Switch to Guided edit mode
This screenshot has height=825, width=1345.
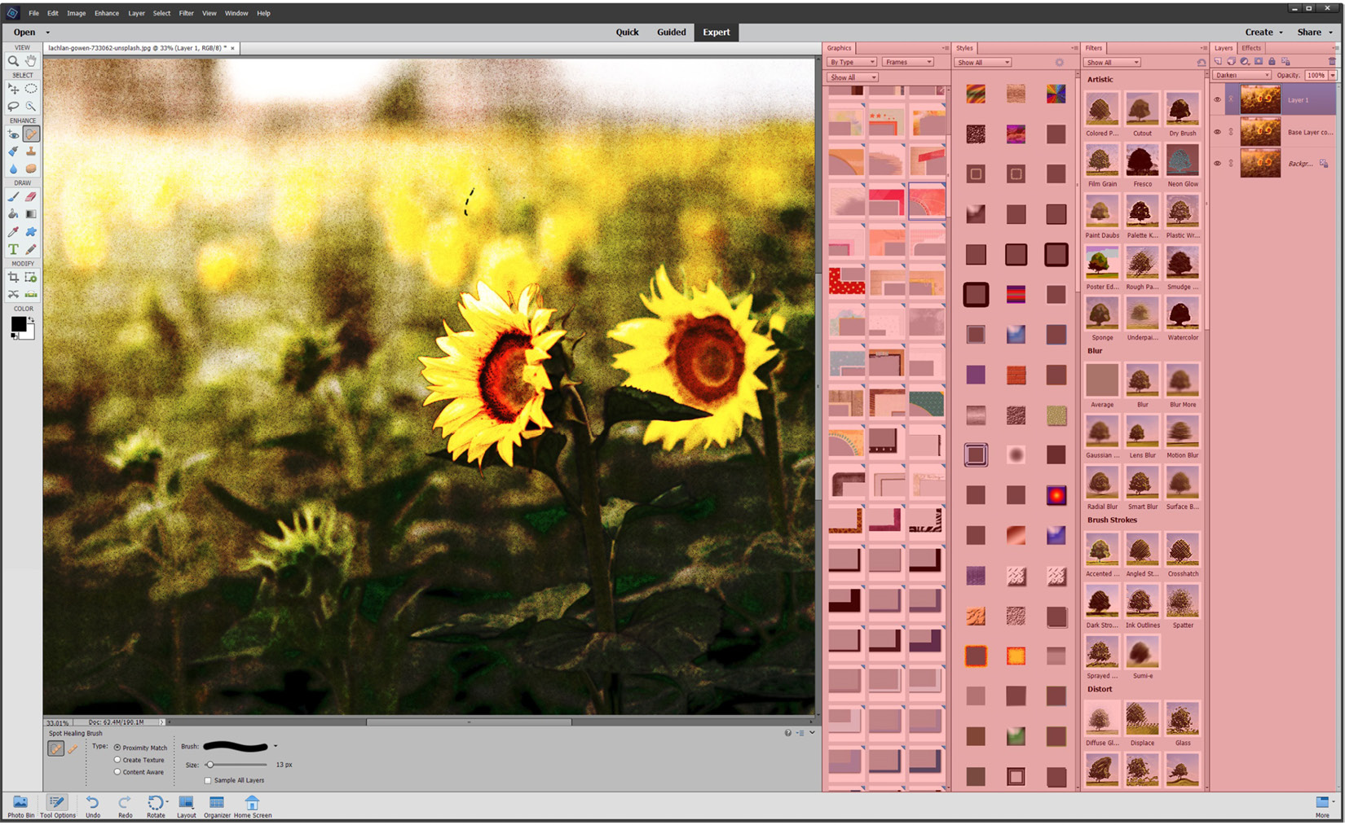pos(672,33)
